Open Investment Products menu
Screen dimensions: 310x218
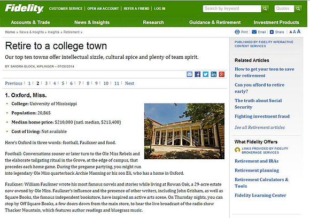point(276,22)
